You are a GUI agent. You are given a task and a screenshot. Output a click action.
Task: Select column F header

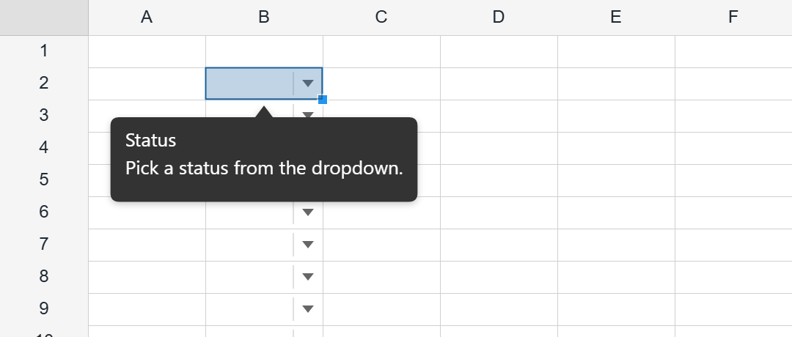click(x=733, y=18)
